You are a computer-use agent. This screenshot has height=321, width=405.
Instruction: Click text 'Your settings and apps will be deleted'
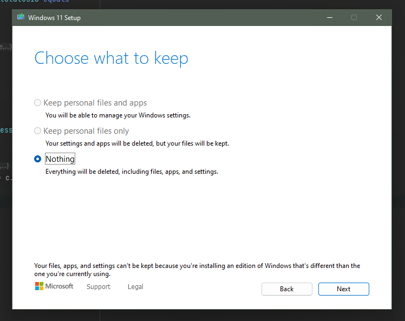[99, 143]
